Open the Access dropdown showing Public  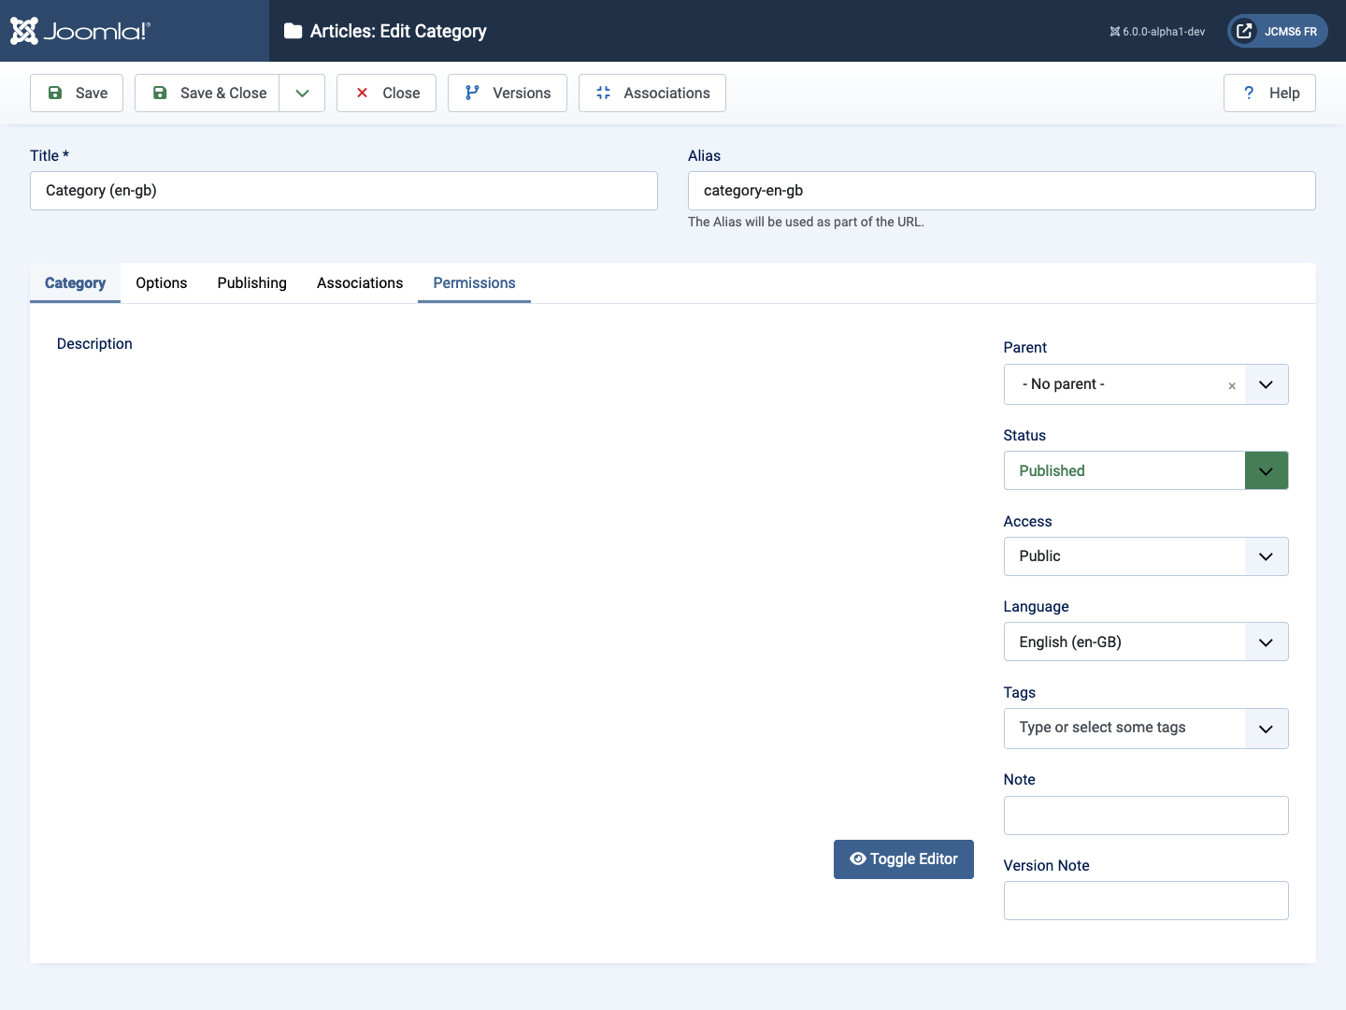point(1146,556)
